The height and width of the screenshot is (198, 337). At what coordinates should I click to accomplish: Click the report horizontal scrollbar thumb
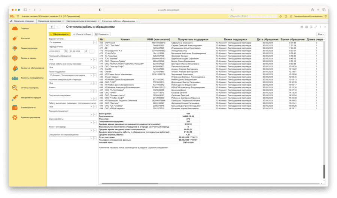(130, 184)
